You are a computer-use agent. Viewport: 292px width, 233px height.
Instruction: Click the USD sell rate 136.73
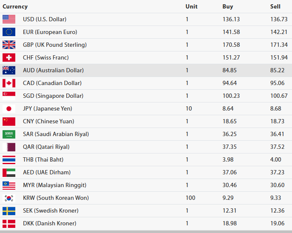(279, 19)
